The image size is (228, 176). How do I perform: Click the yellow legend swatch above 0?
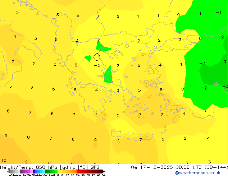(x=59, y=171)
